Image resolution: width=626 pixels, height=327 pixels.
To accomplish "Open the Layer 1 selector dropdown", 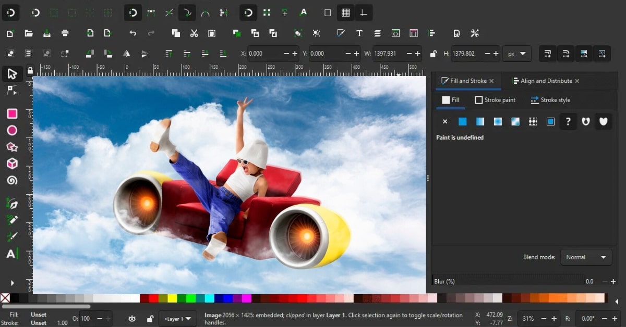I will (x=177, y=319).
